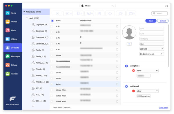
Task: Toggle the select-all checkbox beside Name header
Action: 52,21
